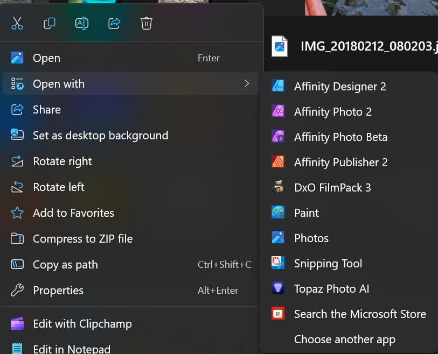The height and width of the screenshot is (354, 438).
Task: Click the Cut scissors icon
Action: click(17, 23)
